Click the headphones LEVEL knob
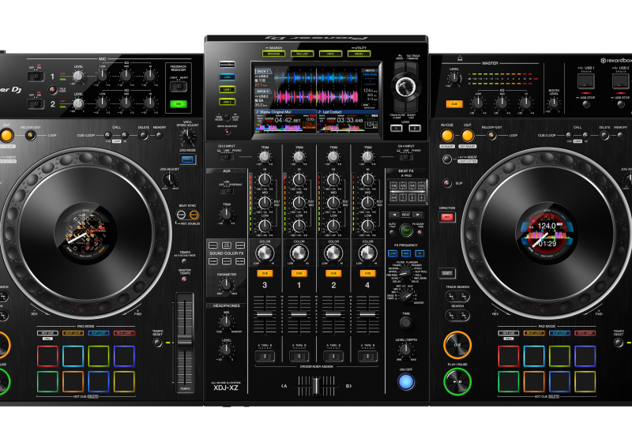Image resolution: width=632 pixels, height=442 pixels. click(227, 350)
